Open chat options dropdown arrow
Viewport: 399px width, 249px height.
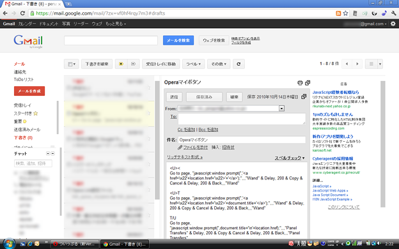(x=48, y=153)
